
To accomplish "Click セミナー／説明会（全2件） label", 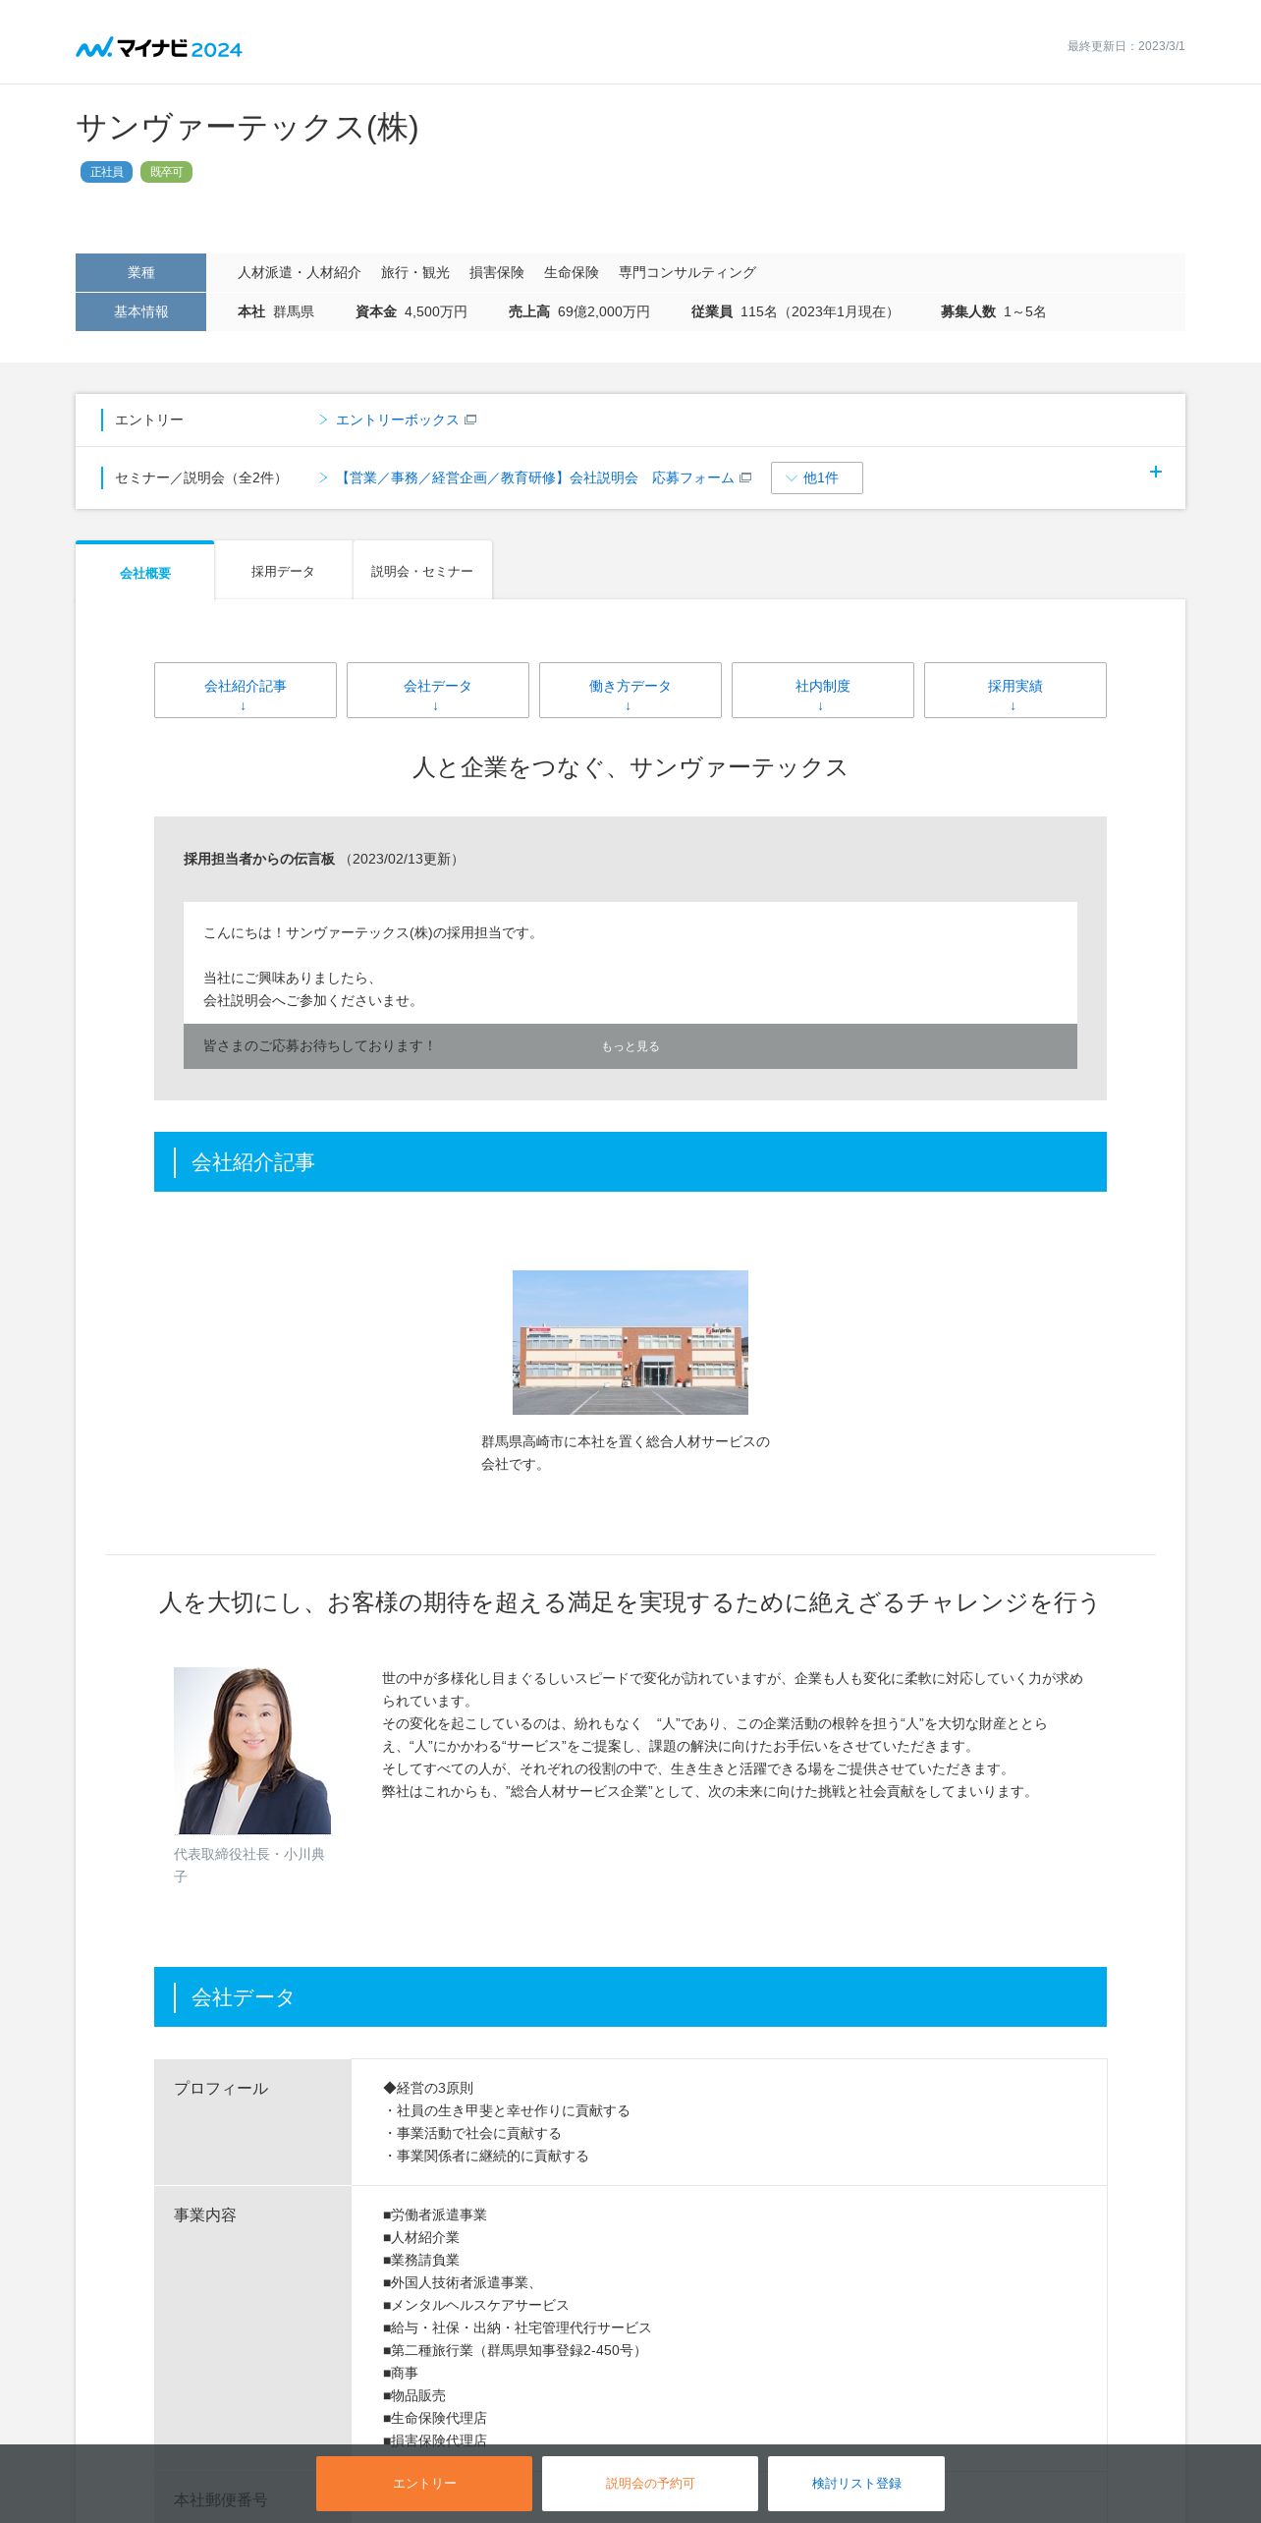I will [201, 477].
